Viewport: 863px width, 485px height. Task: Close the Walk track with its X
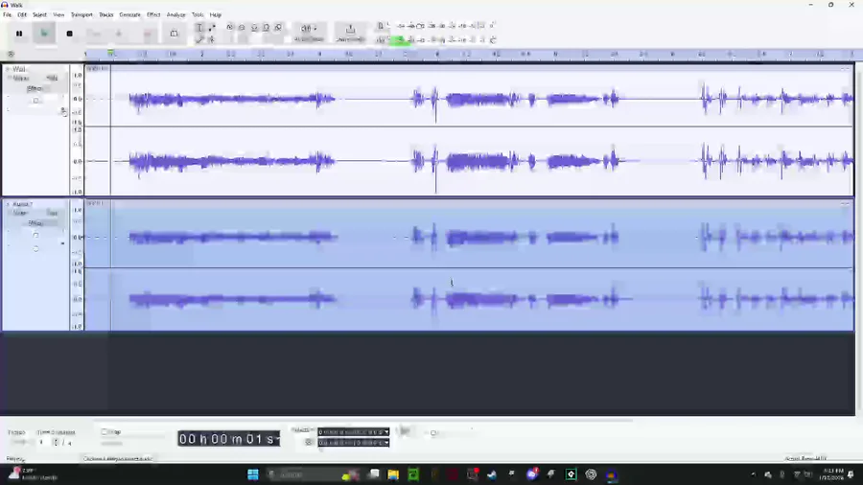8,69
